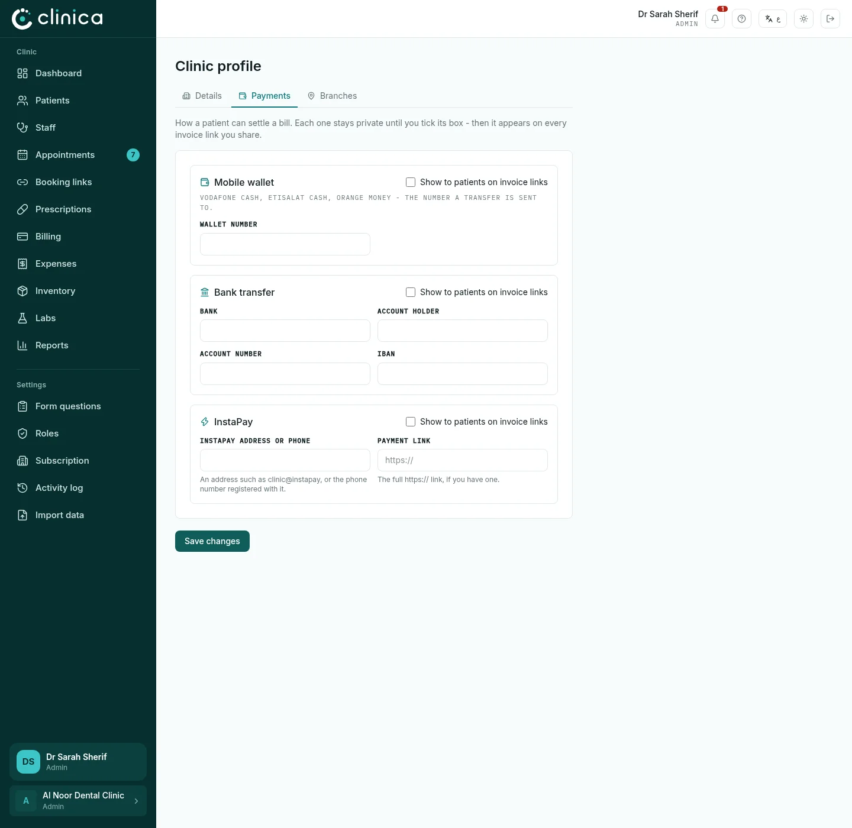Click the Bank transfer building icon
852x828 pixels.
(x=205, y=292)
